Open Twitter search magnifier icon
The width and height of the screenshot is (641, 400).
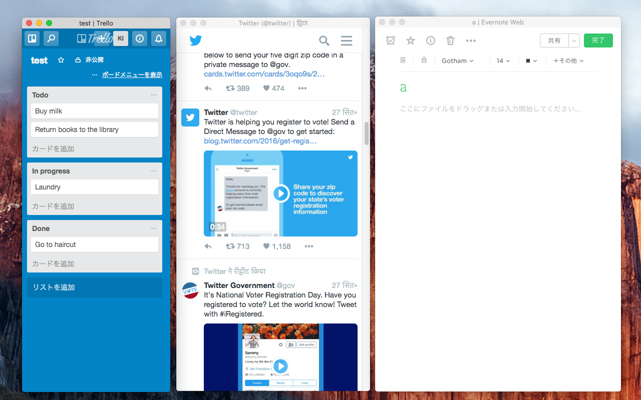pyautogui.click(x=325, y=40)
